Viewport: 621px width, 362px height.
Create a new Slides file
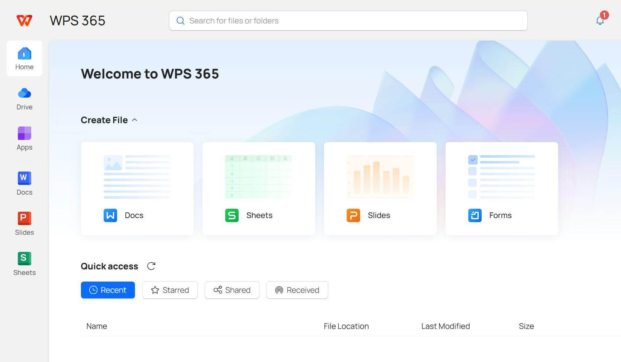(x=380, y=189)
